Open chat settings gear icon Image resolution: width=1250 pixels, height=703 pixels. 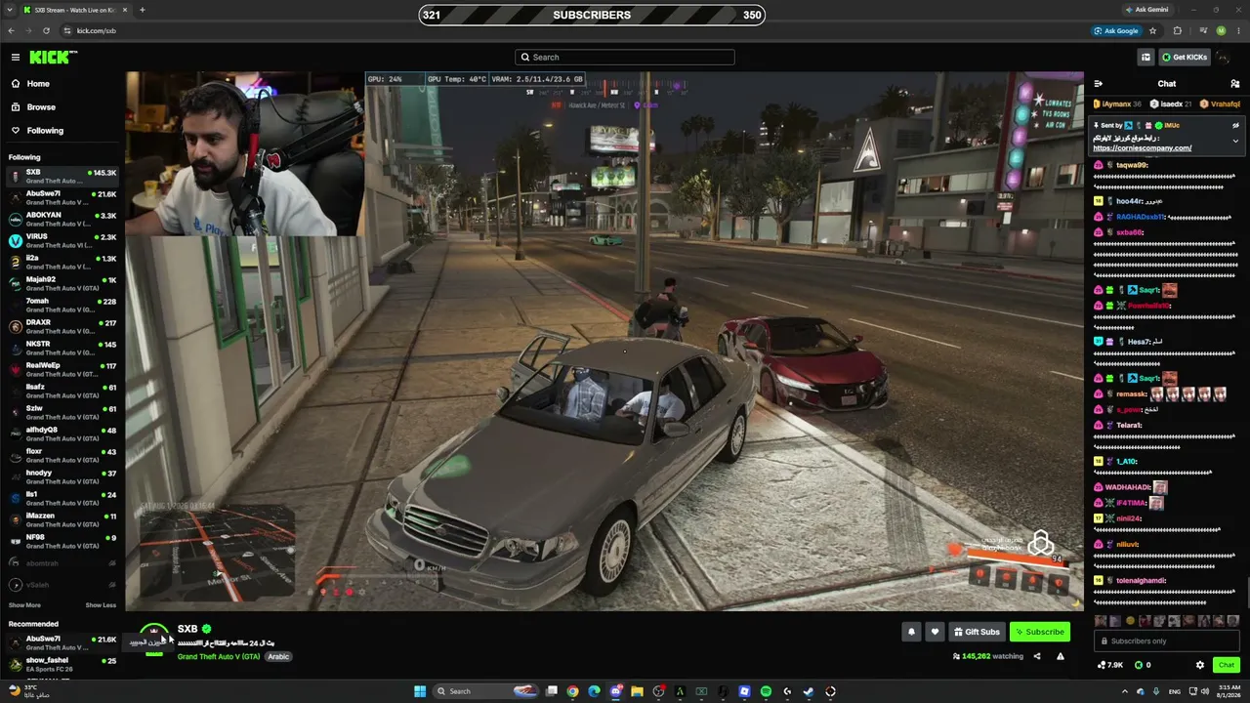click(x=1200, y=665)
